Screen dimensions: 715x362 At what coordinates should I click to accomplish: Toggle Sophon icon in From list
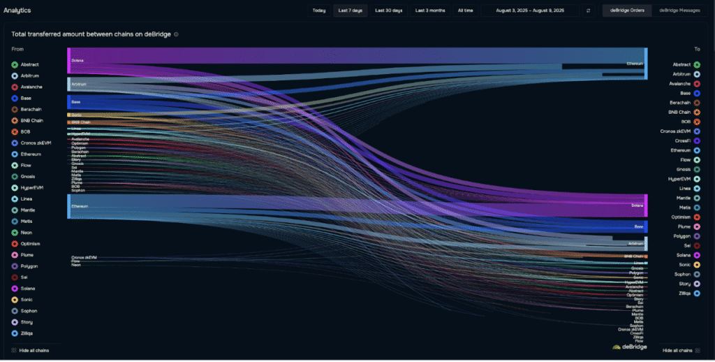tap(15, 311)
